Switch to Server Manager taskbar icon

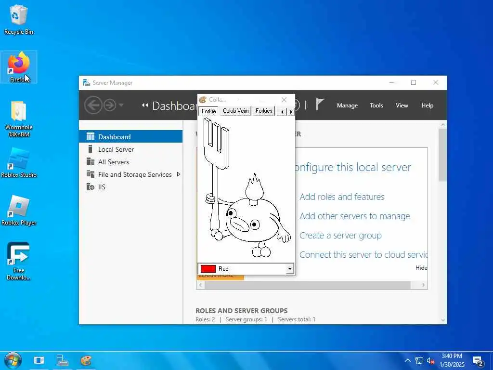pos(62,360)
